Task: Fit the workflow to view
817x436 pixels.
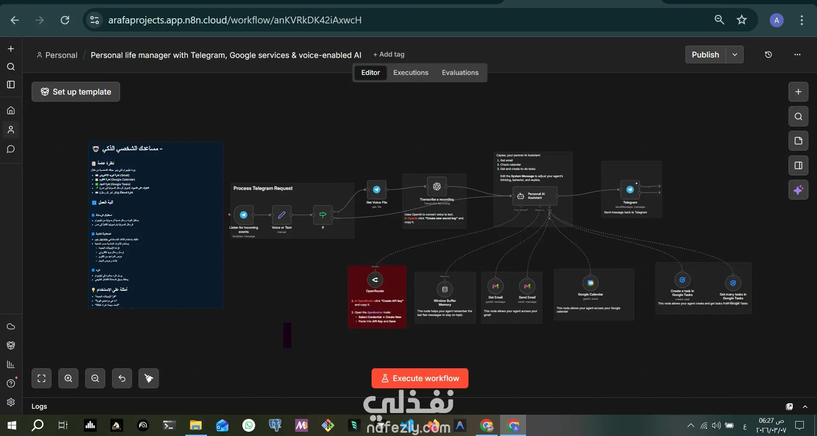Action: 41,378
